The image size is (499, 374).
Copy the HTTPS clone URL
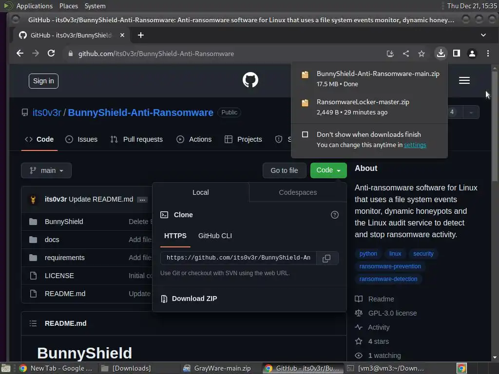coord(326,258)
